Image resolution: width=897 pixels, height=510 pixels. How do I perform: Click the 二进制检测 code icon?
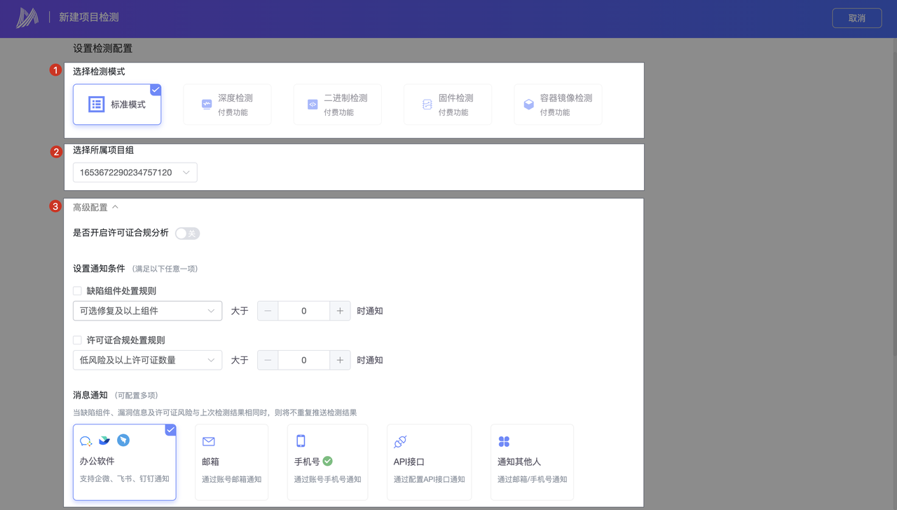tap(313, 105)
